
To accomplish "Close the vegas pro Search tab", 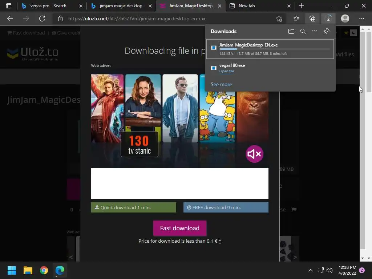I will click(x=81, y=6).
